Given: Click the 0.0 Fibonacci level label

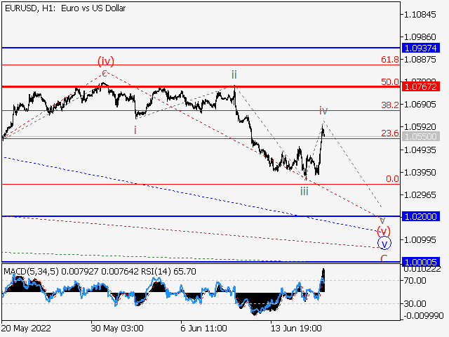Looking at the screenshot, I should pos(392,179).
